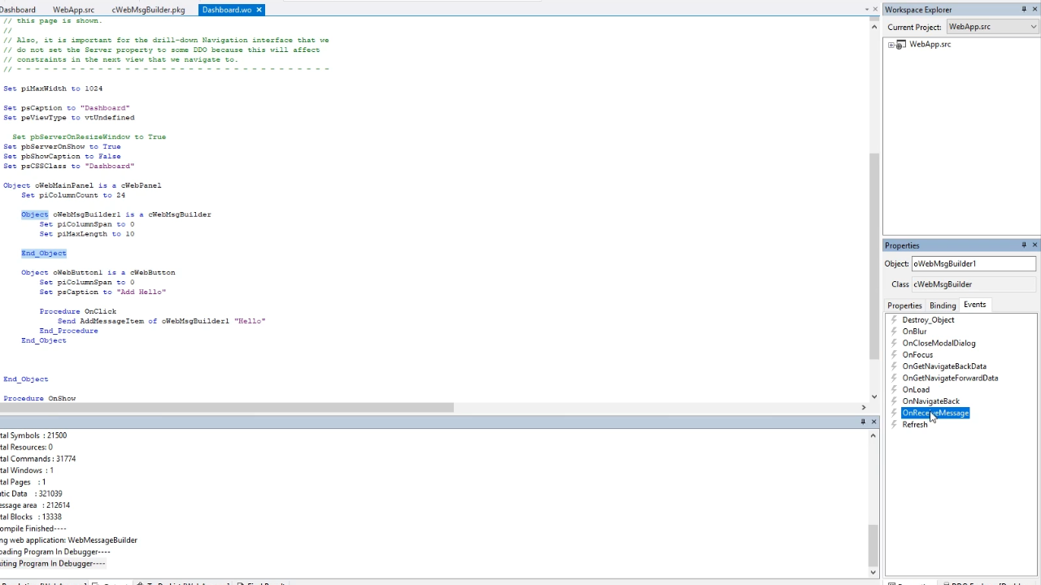Image resolution: width=1041 pixels, height=585 pixels.
Task: Pin the Output panel
Action: click(863, 422)
